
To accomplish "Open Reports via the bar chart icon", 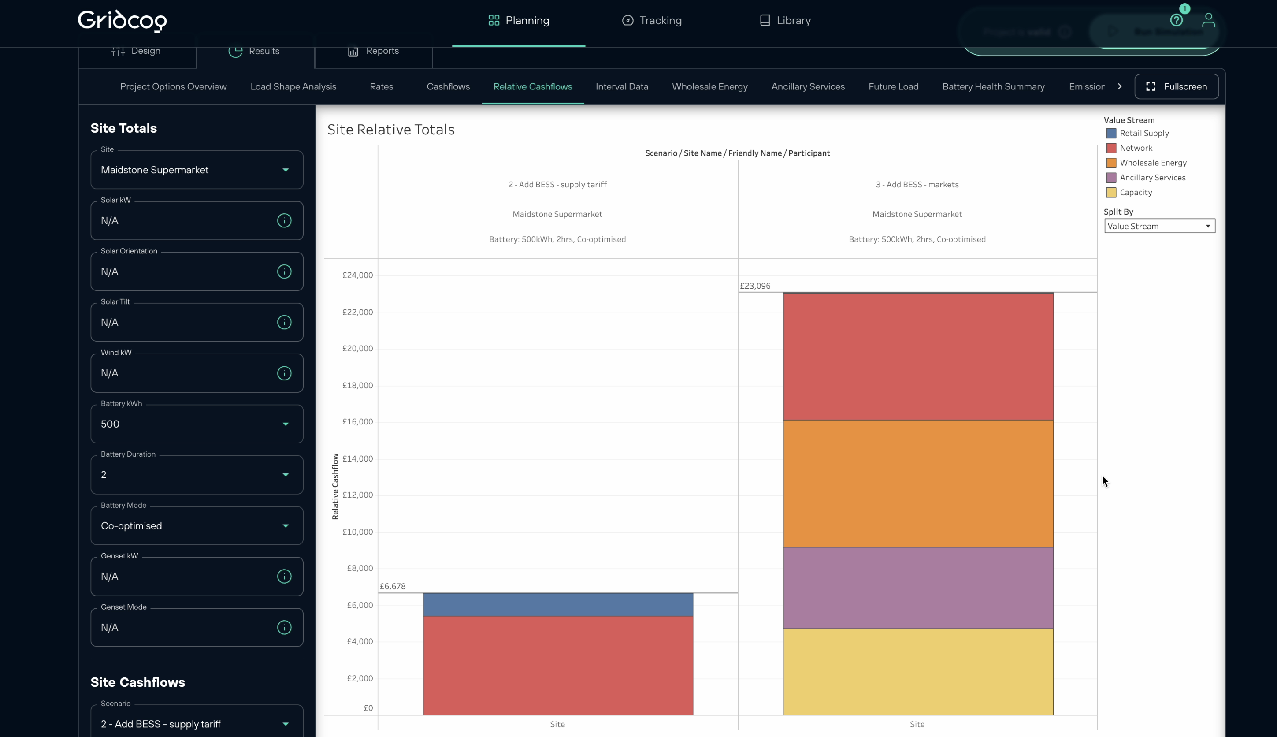I will 353,52.
